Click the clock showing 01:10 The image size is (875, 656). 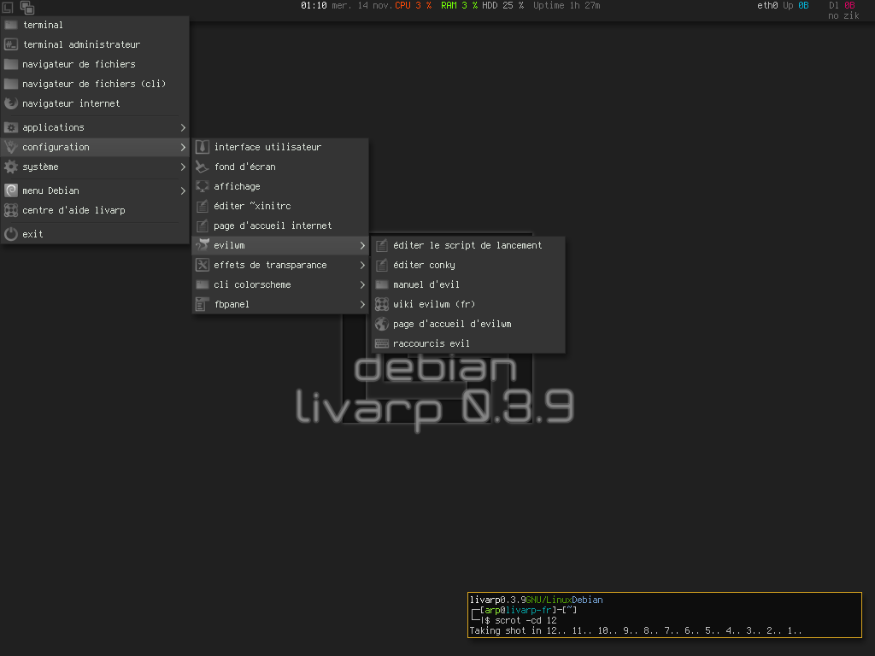point(314,6)
